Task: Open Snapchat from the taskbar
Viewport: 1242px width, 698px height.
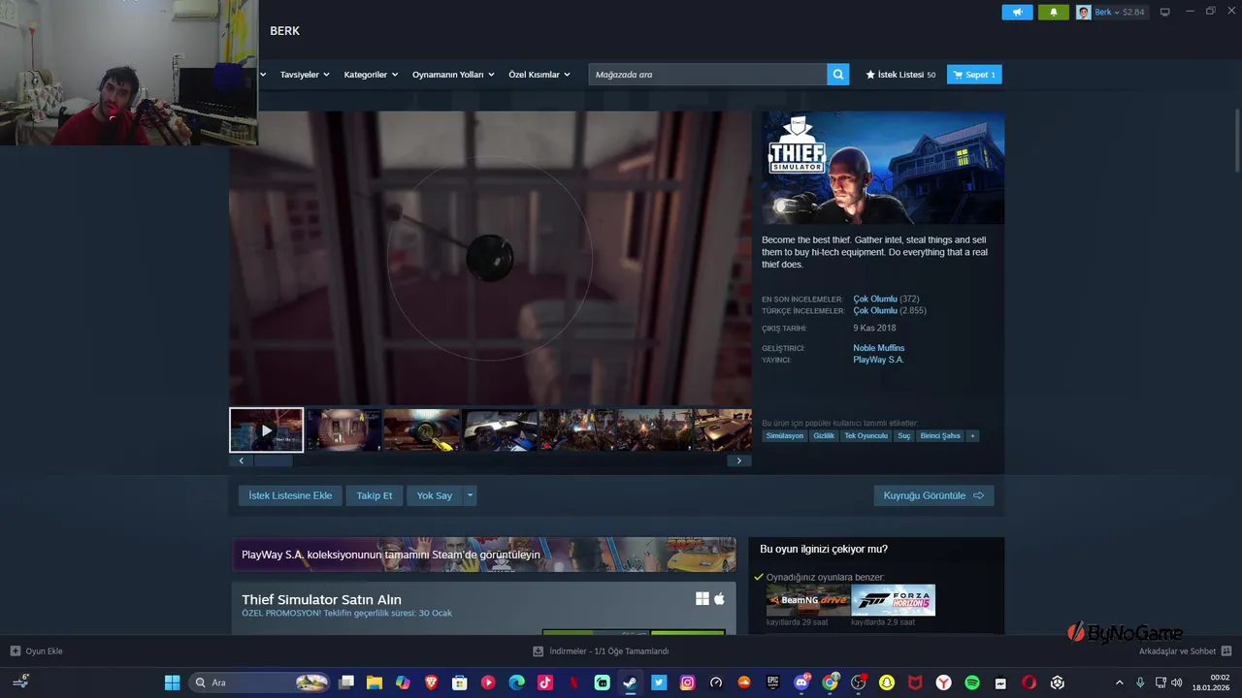Action: (x=886, y=682)
